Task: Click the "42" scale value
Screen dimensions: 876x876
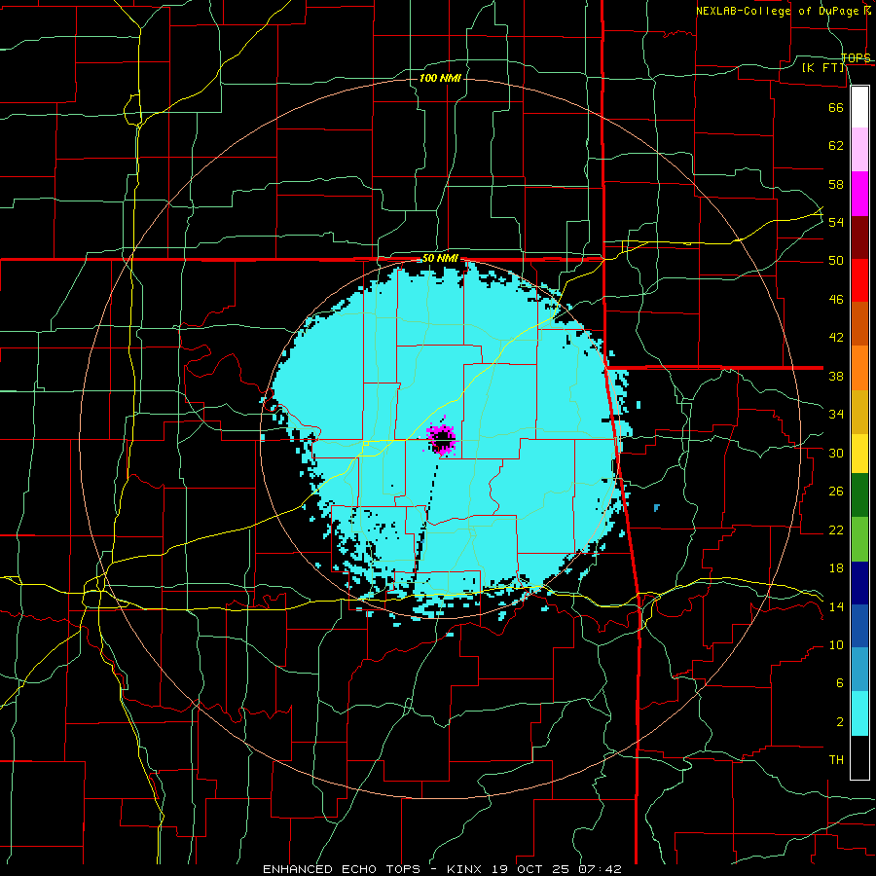Action: tap(836, 338)
